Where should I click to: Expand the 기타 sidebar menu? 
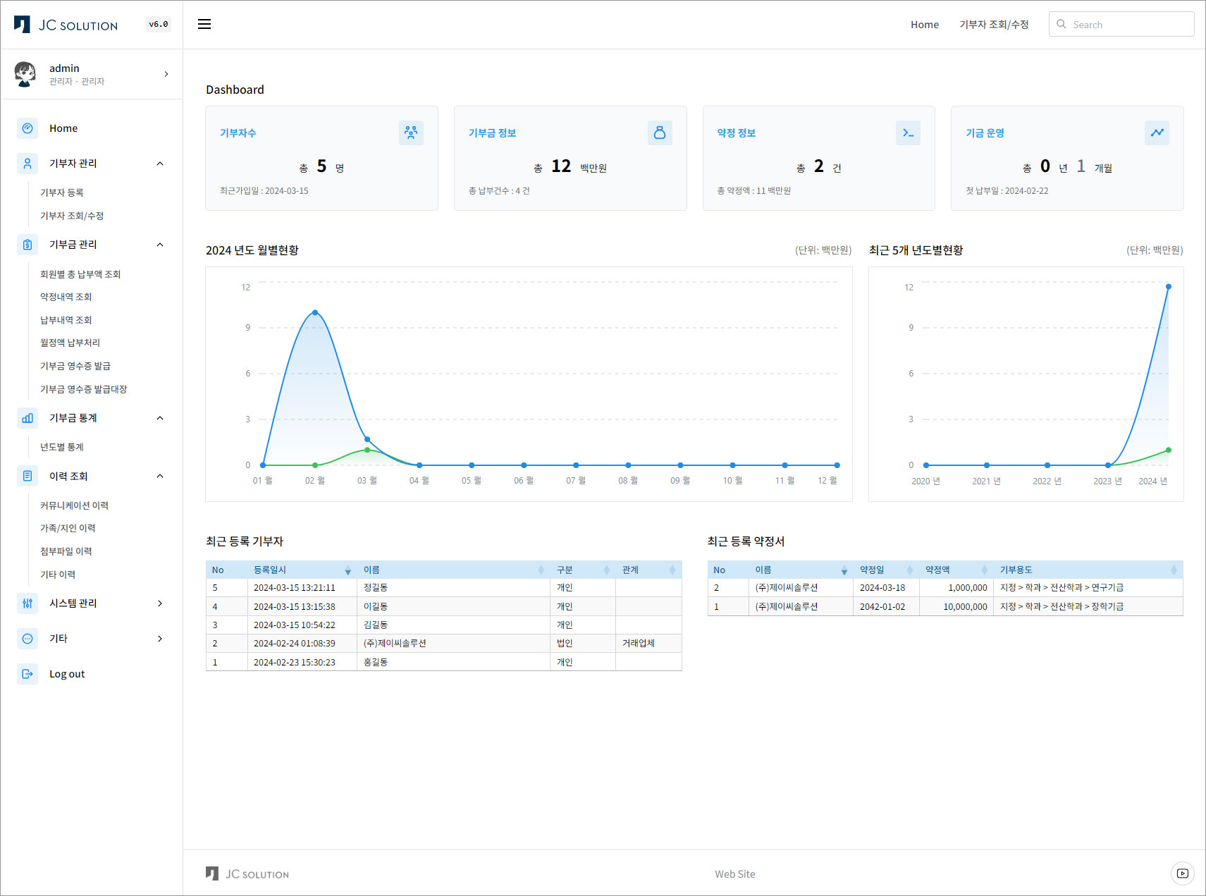[160, 639]
